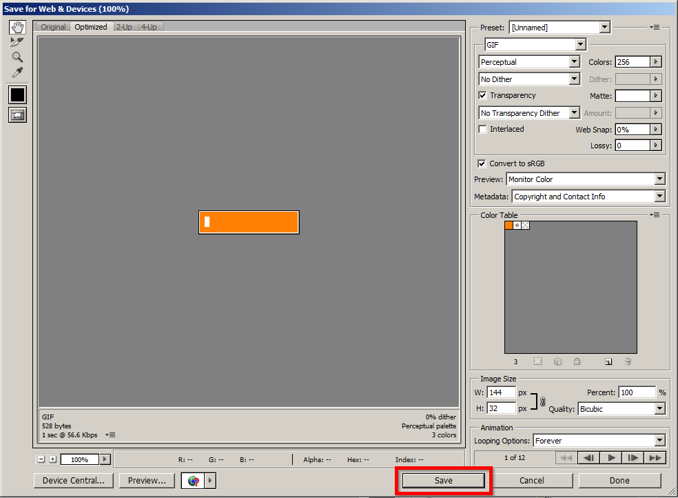Click the Device Central button

pyautogui.click(x=74, y=480)
